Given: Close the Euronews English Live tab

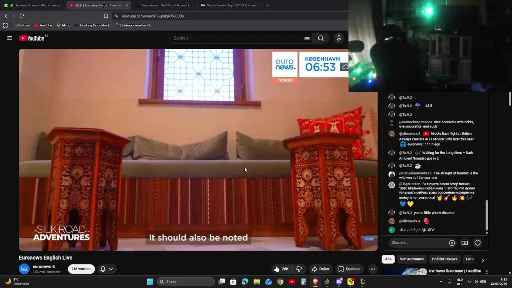Looking at the screenshot, I should tap(126, 5).
